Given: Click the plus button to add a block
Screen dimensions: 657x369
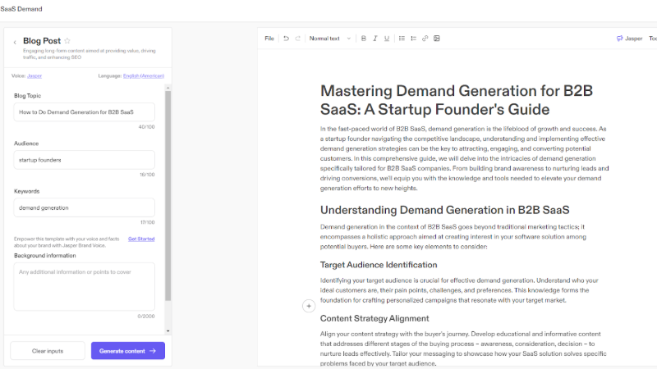Looking at the screenshot, I should coord(309,306).
